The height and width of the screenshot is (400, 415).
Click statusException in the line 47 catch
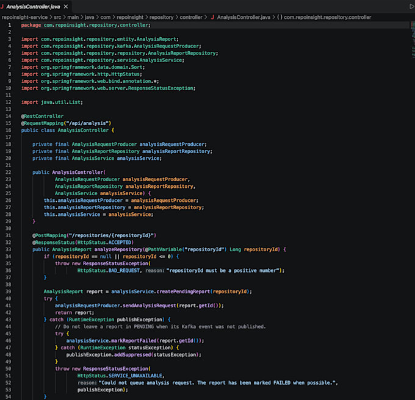(x=150, y=348)
